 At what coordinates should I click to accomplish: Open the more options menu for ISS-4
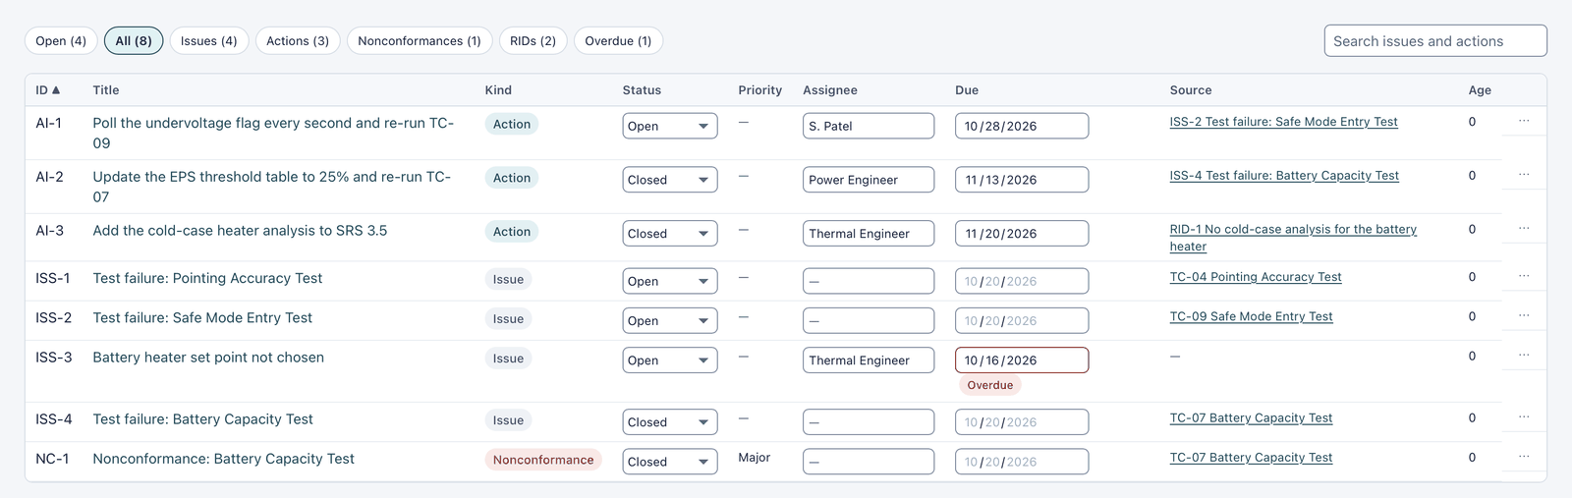[1524, 417]
